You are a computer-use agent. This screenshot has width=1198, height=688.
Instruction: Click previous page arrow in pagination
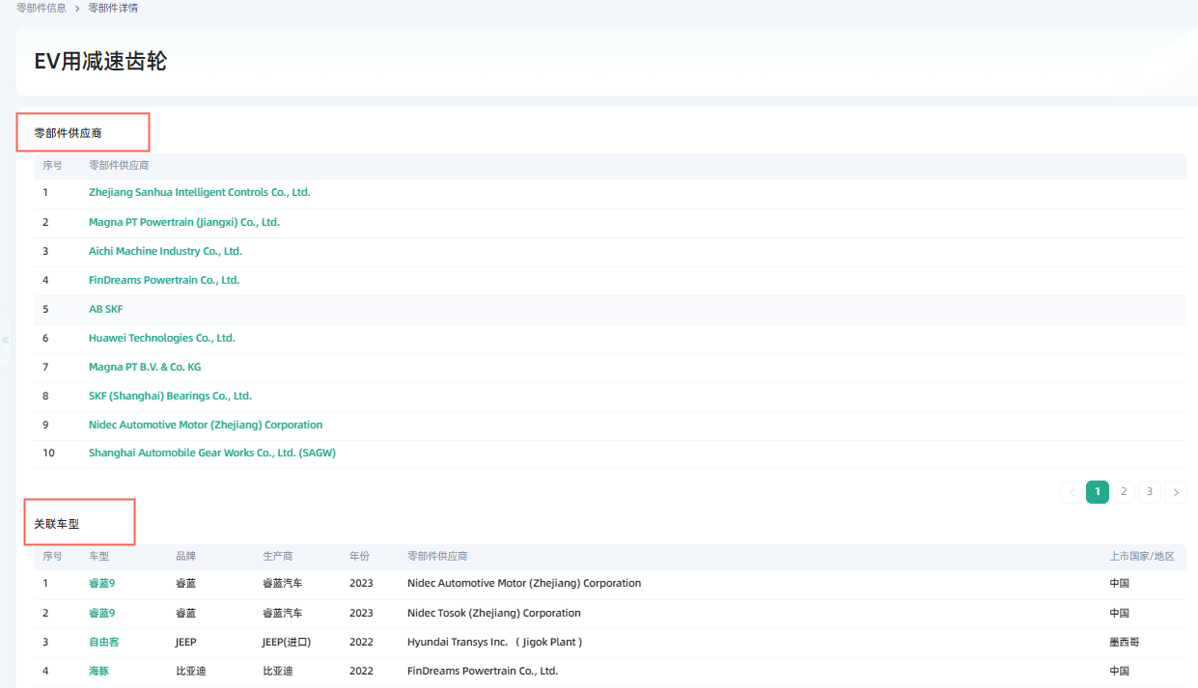click(x=1072, y=492)
